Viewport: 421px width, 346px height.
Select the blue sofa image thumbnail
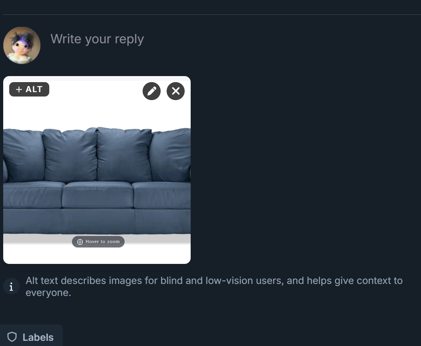[97, 170]
